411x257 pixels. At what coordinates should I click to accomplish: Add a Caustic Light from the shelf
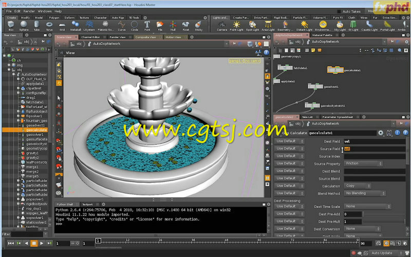369,26
